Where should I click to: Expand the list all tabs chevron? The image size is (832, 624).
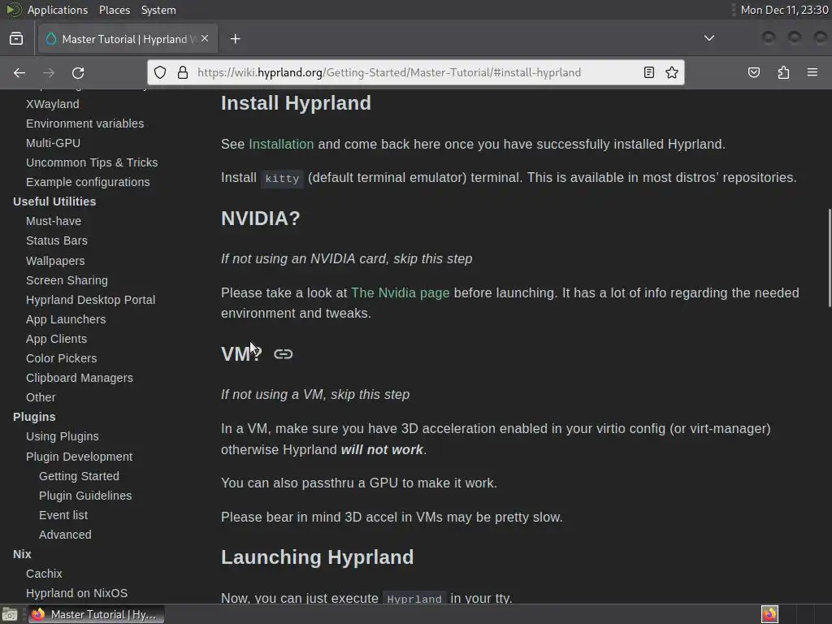[708, 38]
